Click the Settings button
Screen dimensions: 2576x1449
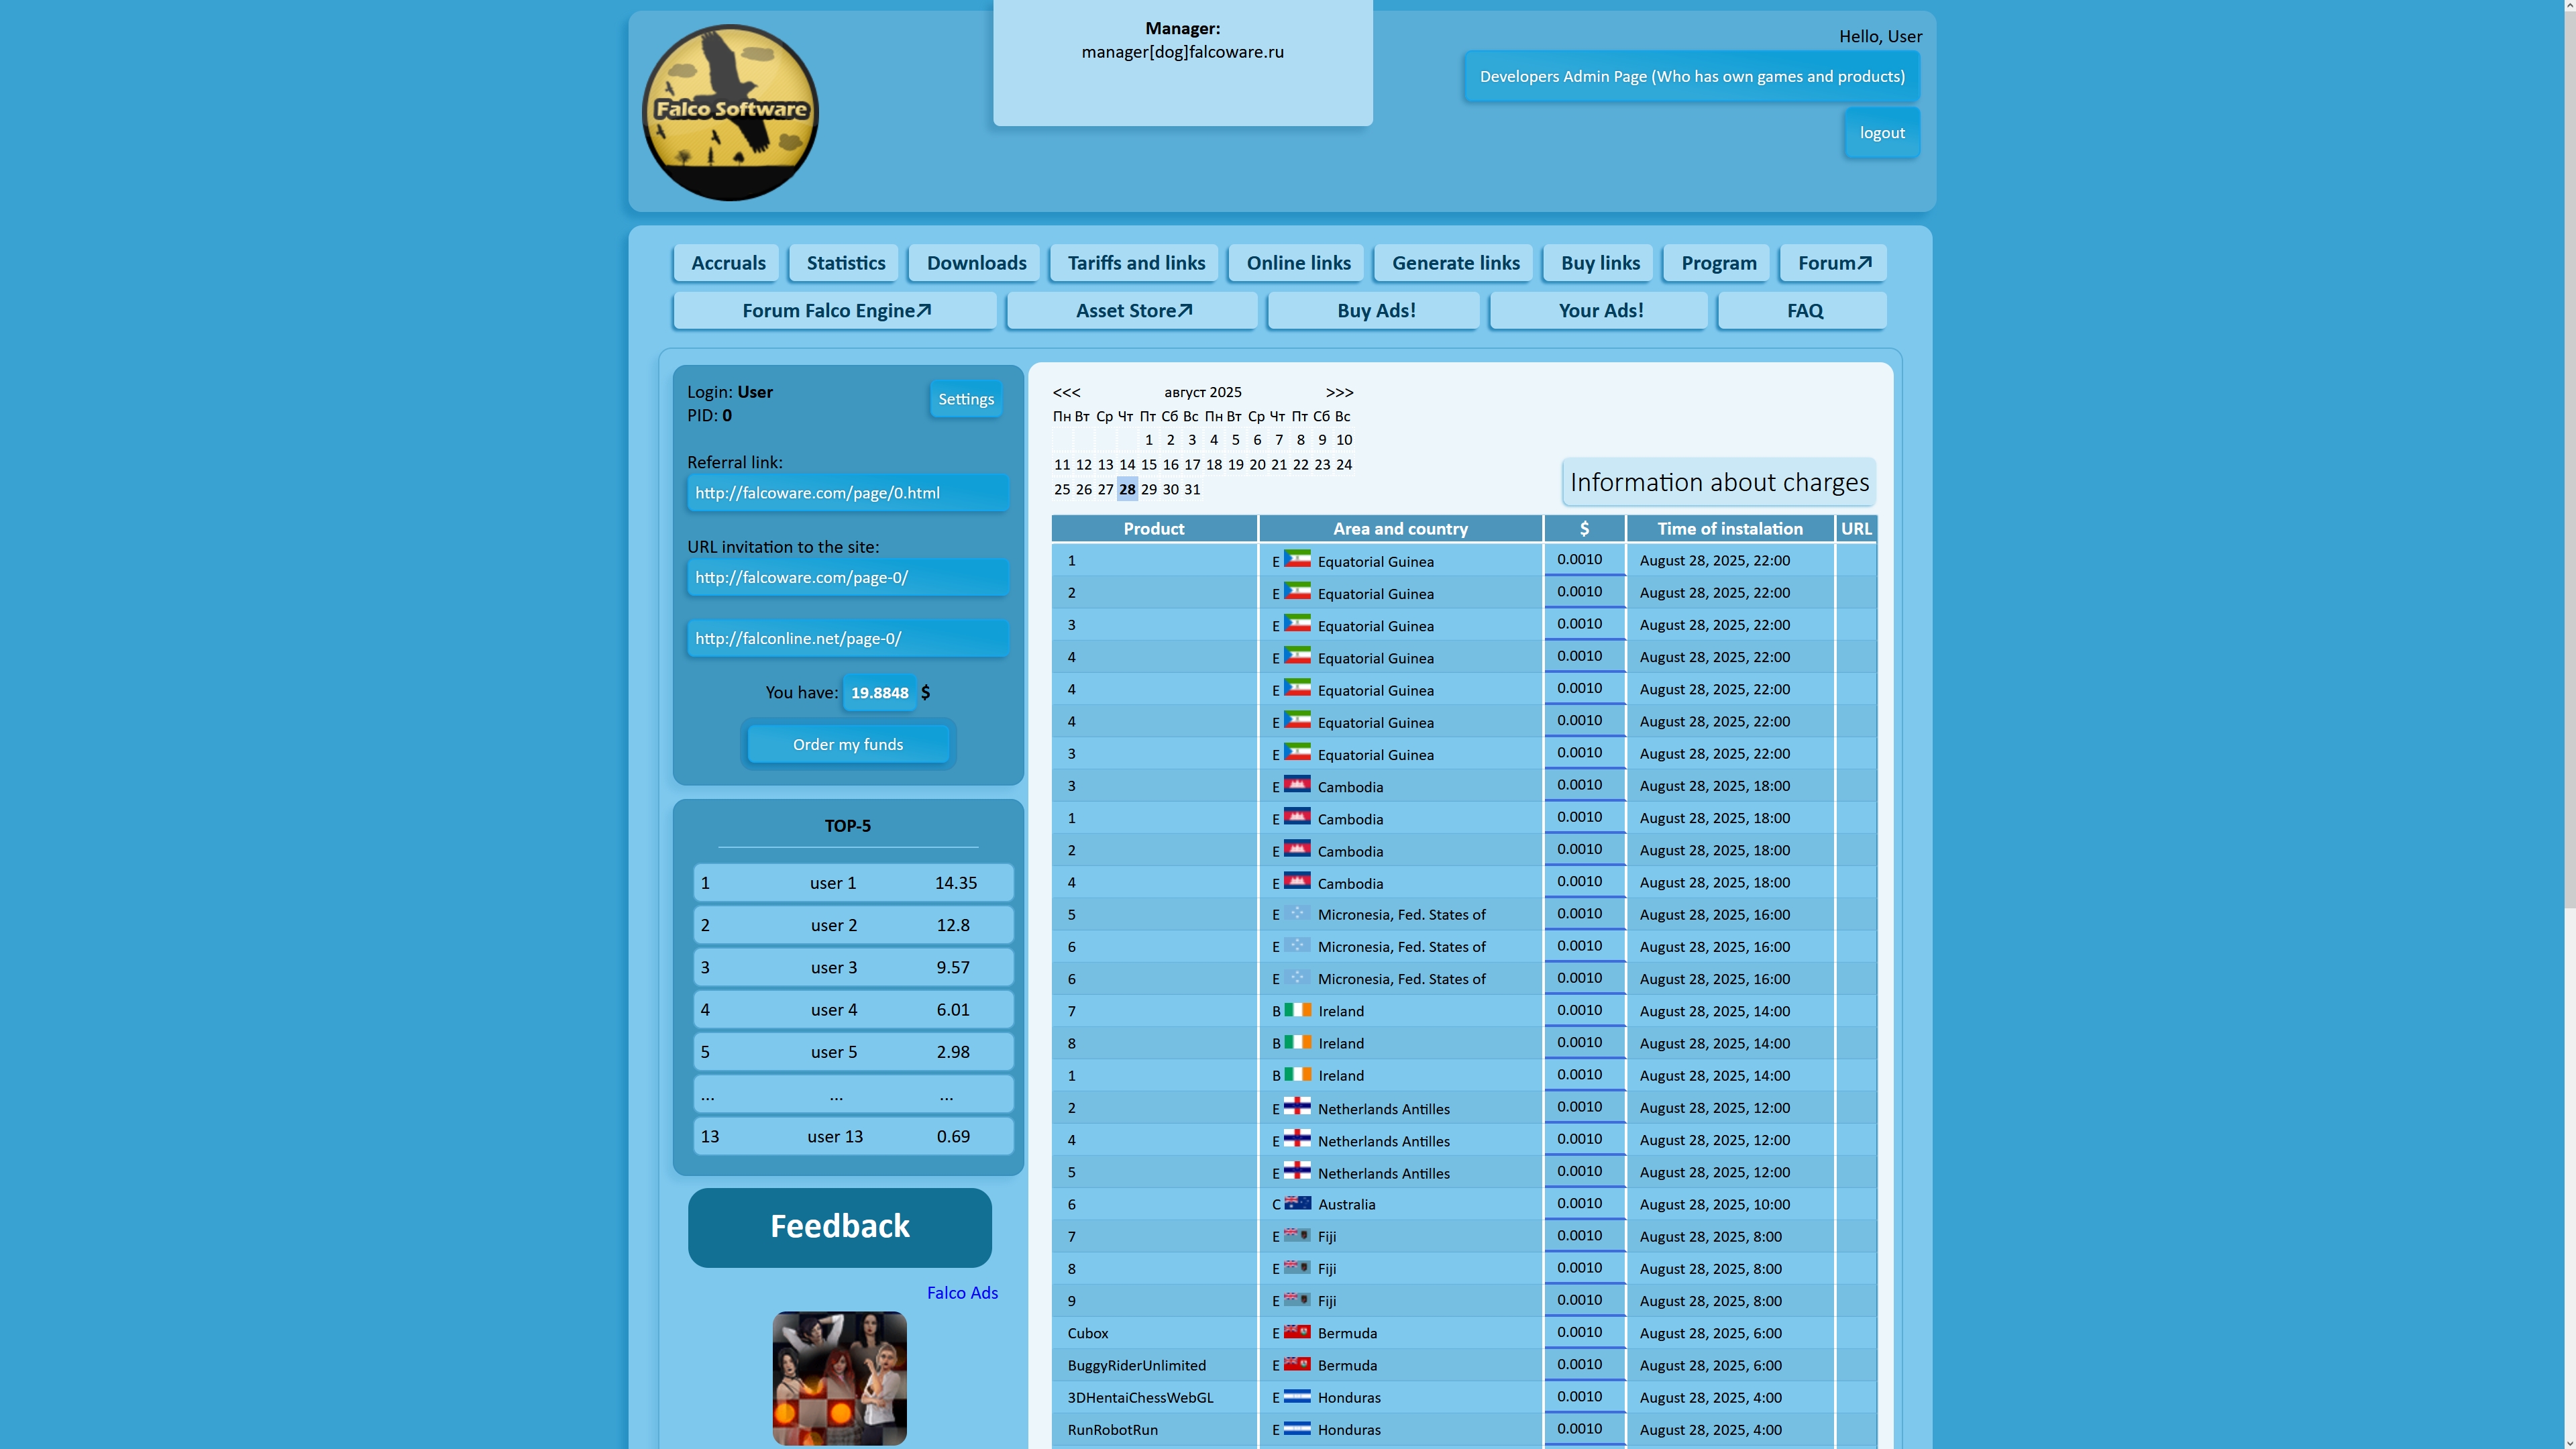click(x=965, y=399)
